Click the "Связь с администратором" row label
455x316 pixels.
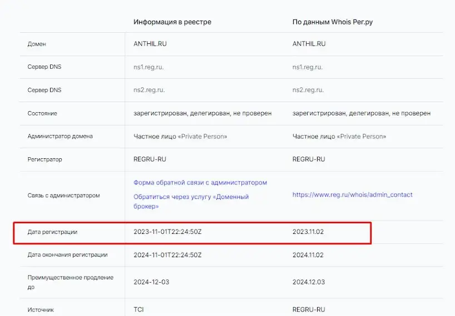tap(63, 195)
